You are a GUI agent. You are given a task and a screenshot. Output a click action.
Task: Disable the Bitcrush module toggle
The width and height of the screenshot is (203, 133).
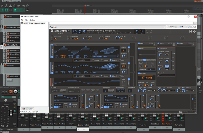pos(139,73)
